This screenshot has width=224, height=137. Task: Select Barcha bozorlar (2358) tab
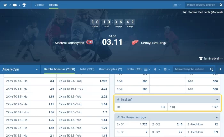[x=60, y=69]
